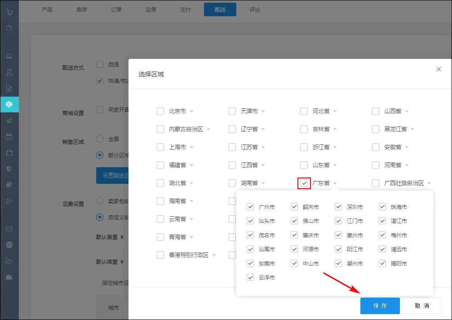Click the 保存 button
Viewport: 452px width, 320px height.
coord(380,306)
